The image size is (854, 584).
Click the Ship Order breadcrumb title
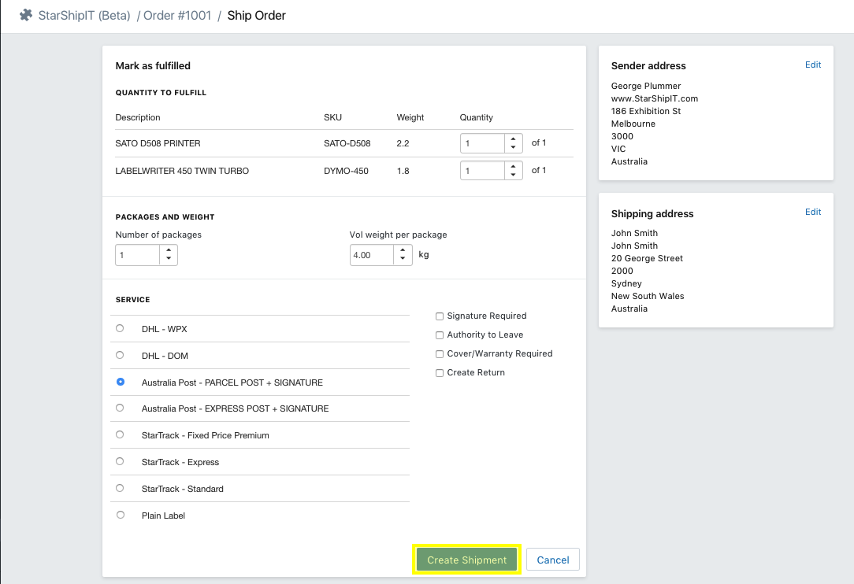click(x=257, y=15)
